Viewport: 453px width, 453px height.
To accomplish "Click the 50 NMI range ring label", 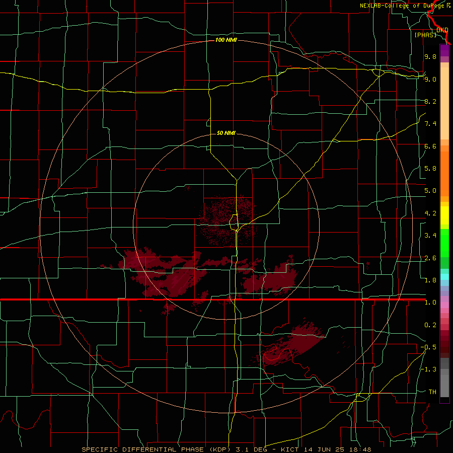I will [x=226, y=133].
